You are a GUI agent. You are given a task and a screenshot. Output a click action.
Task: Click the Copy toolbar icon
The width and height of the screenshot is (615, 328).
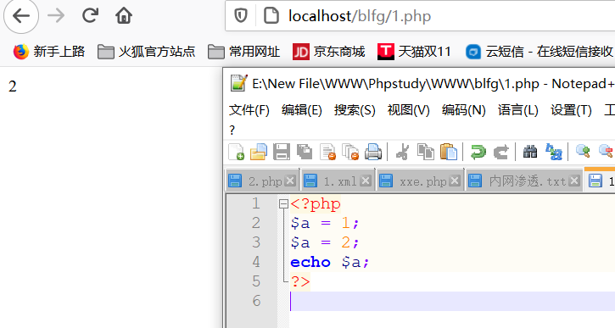pyautogui.click(x=426, y=152)
